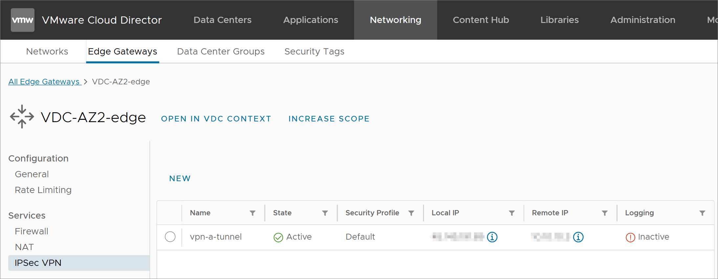Click the vpn-a-tunnel name cell
The height and width of the screenshot is (279, 718).
[216, 237]
